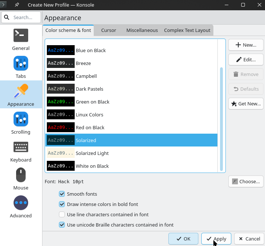Click Choose... to pick a font
The height and width of the screenshot is (246, 265).
246,182
